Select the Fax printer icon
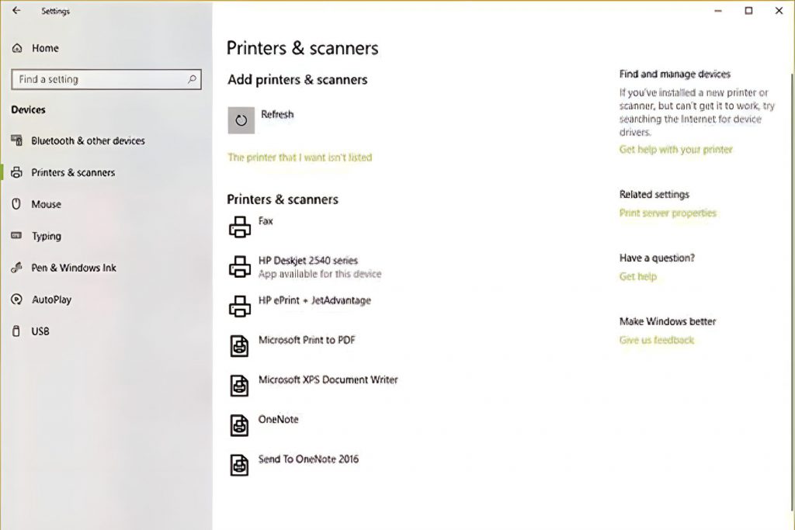The height and width of the screenshot is (530, 795). [x=239, y=227]
